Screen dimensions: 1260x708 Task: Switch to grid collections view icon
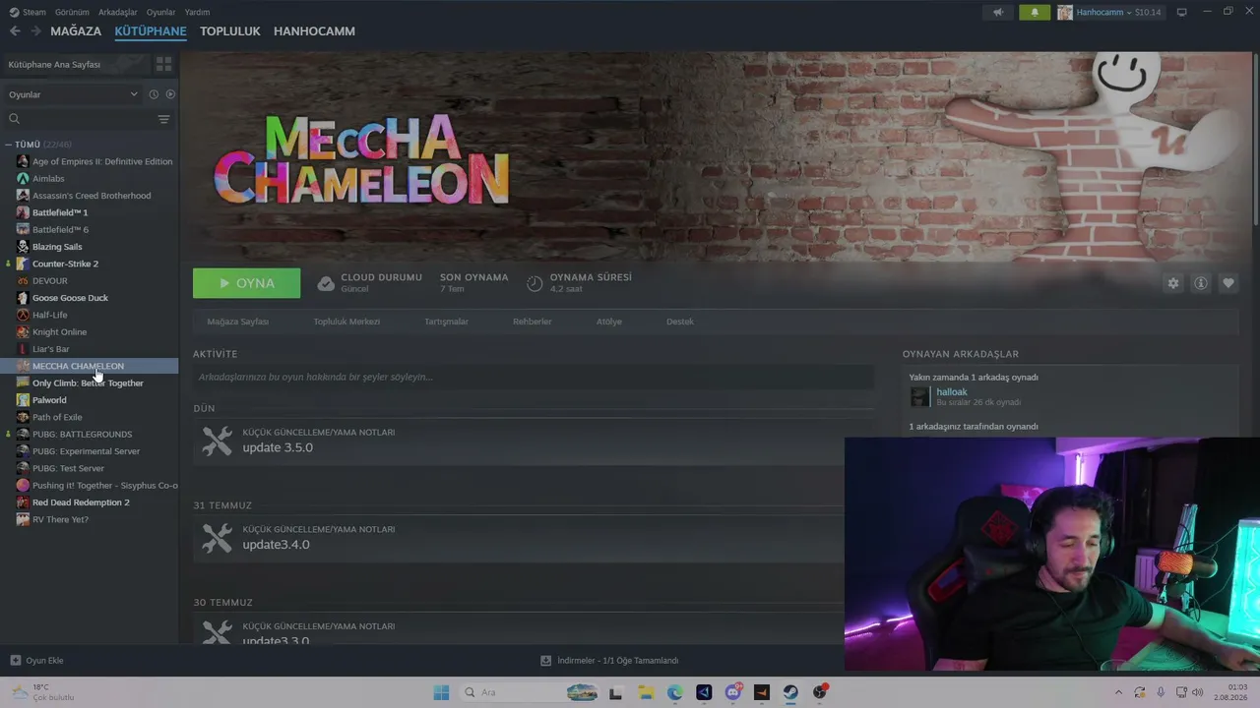(x=163, y=64)
